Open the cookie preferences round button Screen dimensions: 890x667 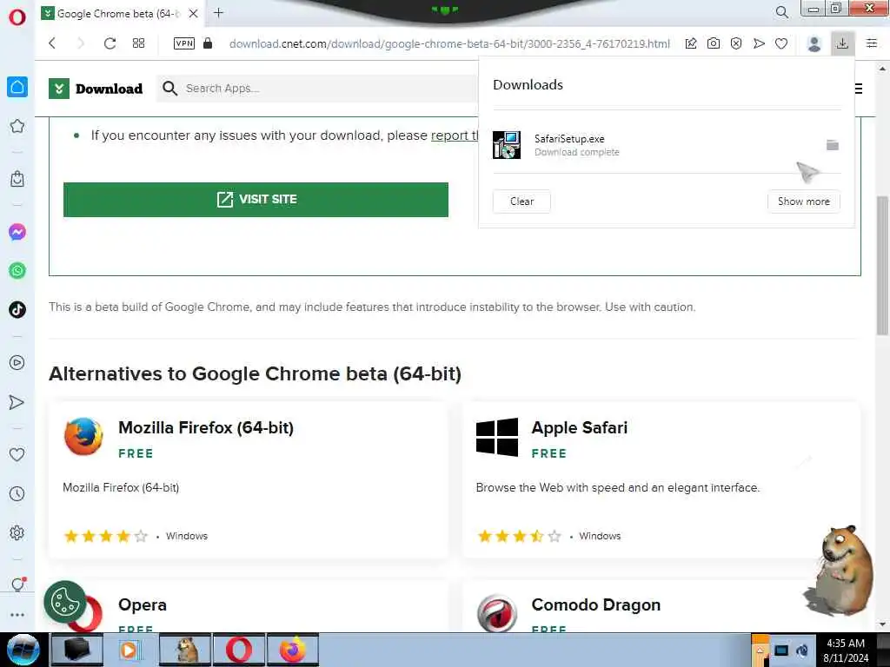click(x=65, y=602)
